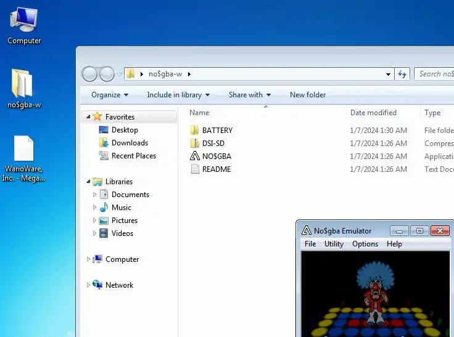This screenshot has width=454, height=337.
Task: Open Help menu in No$gba Emulator
Action: point(394,244)
